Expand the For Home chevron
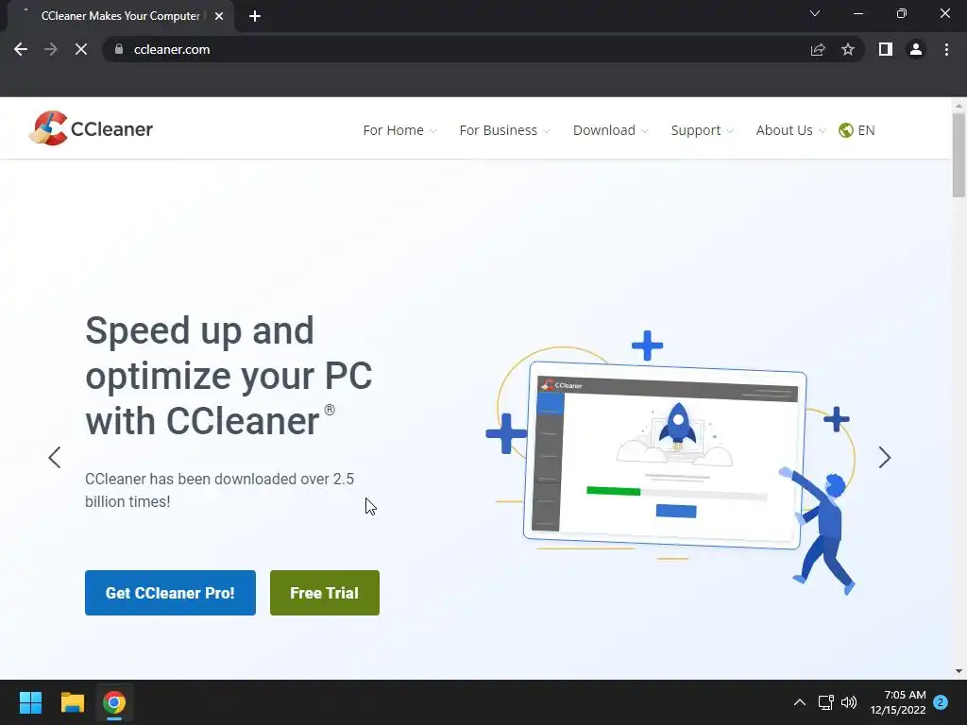Screen dimensions: 967x725 433,130
